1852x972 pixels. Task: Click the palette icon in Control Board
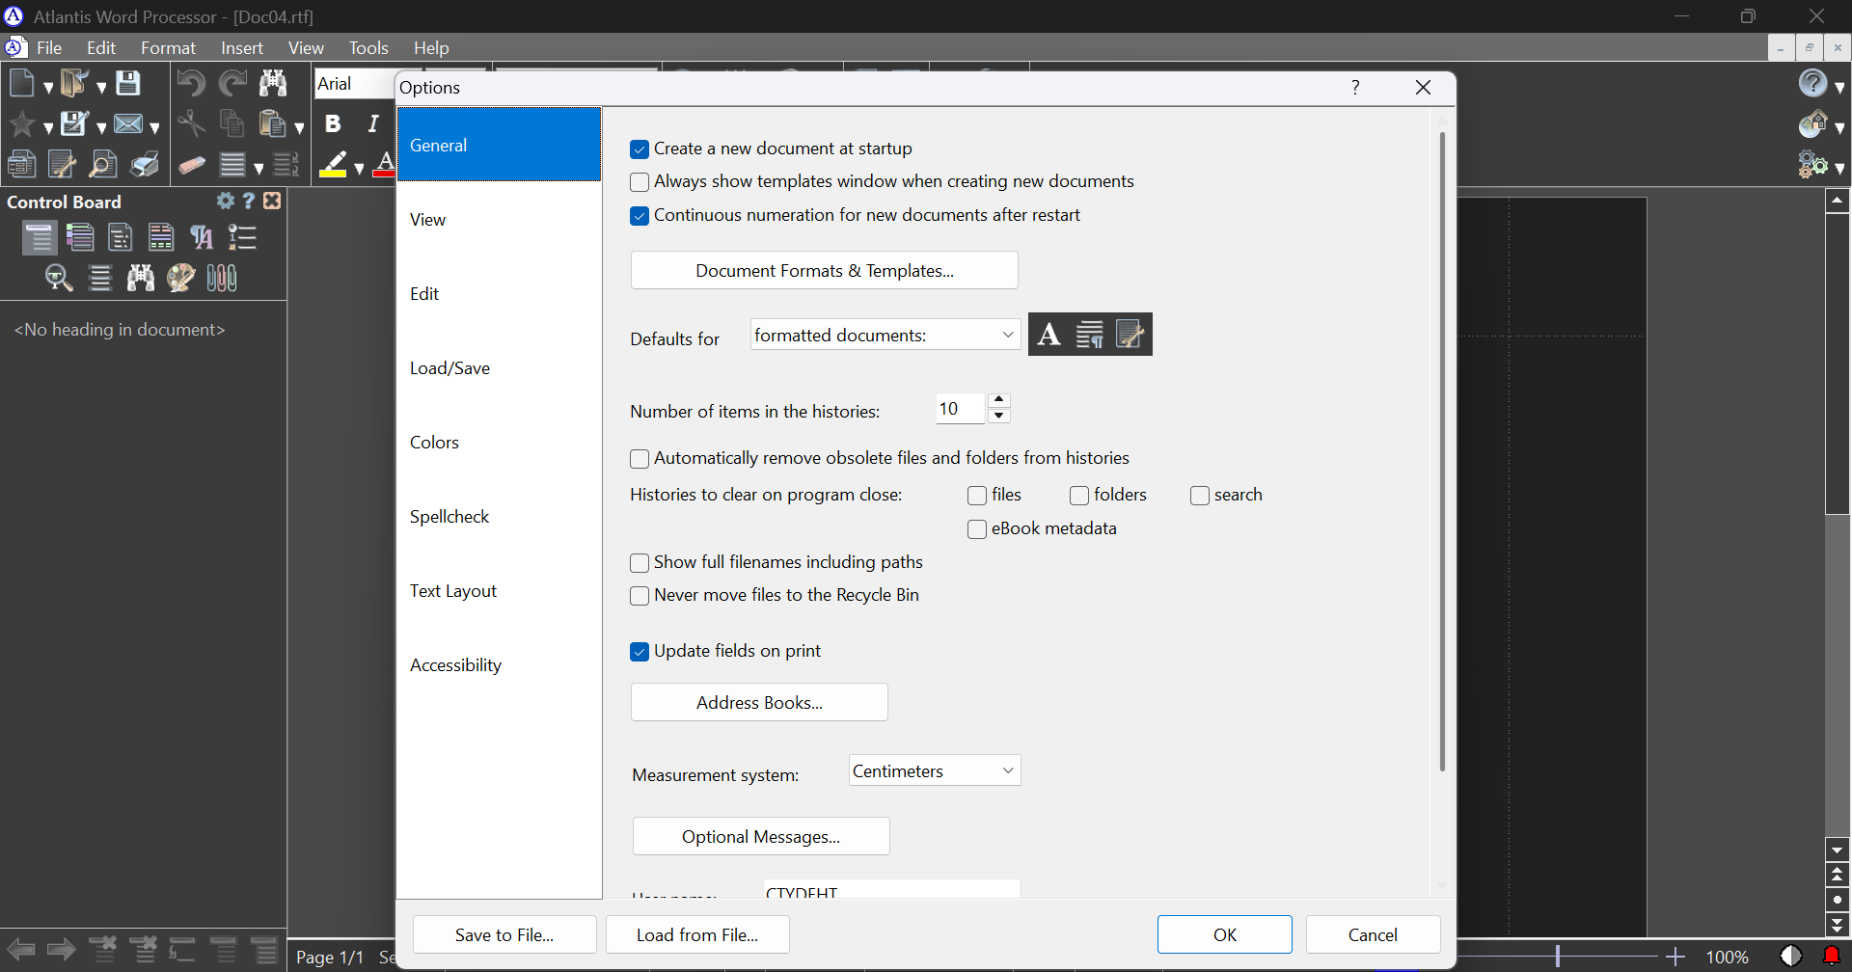[181, 279]
